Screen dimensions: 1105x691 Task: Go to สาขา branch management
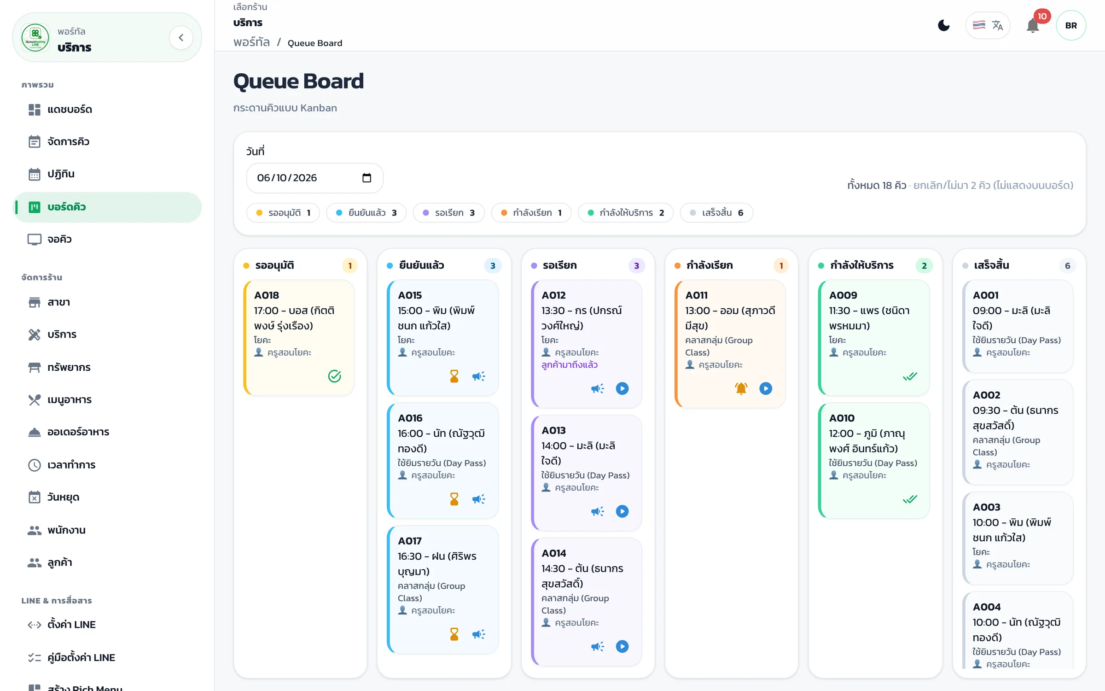107,302
